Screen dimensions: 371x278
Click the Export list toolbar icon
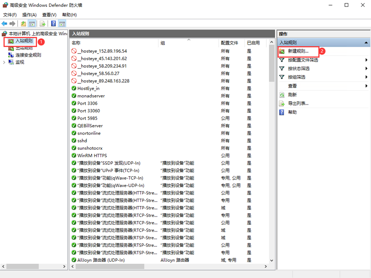[42, 24]
